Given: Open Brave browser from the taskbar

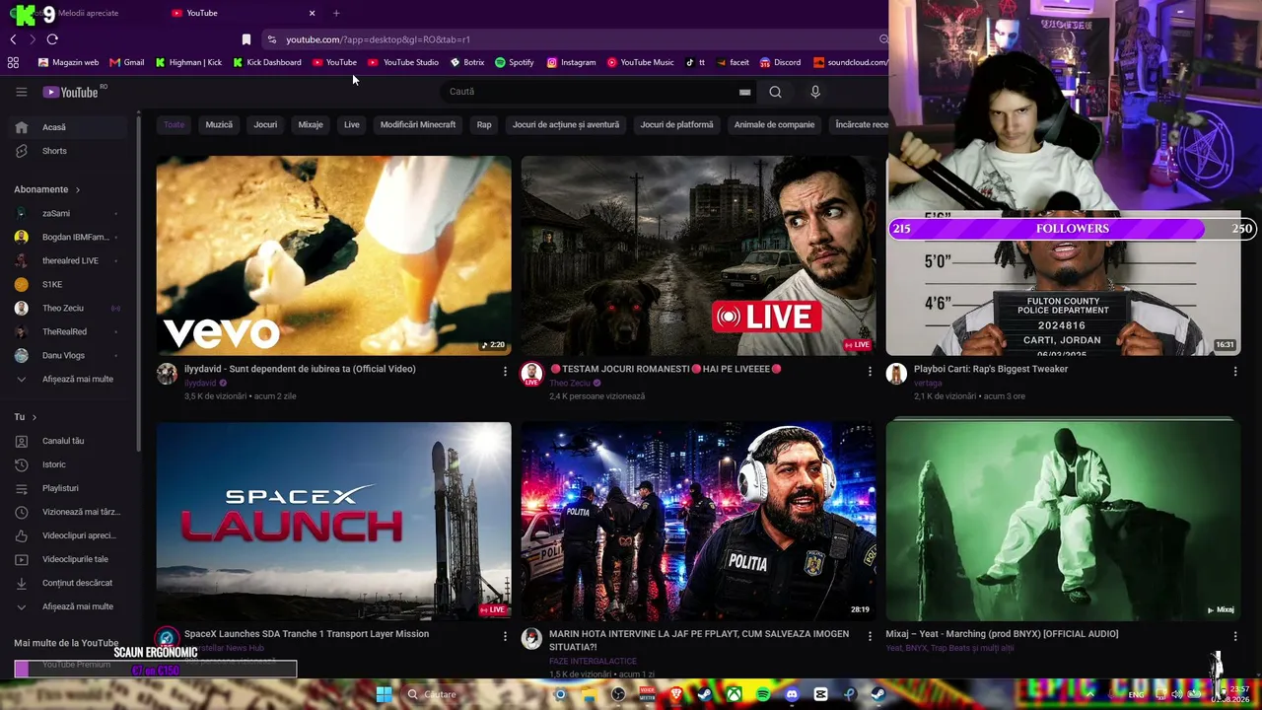Looking at the screenshot, I should pyautogui.click(x=676, y=694).
